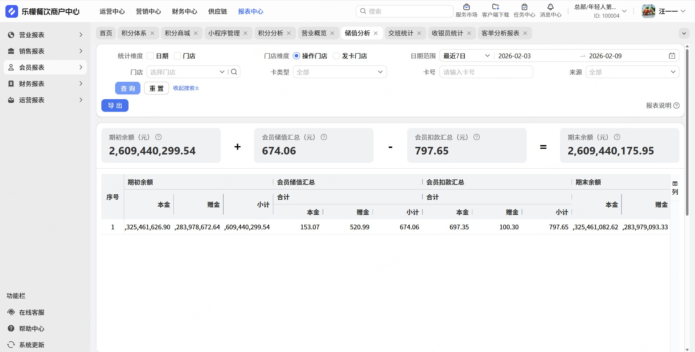Collapse filters via 收起搜索 link
The image size is (695, 352).
tap(186, 88)
